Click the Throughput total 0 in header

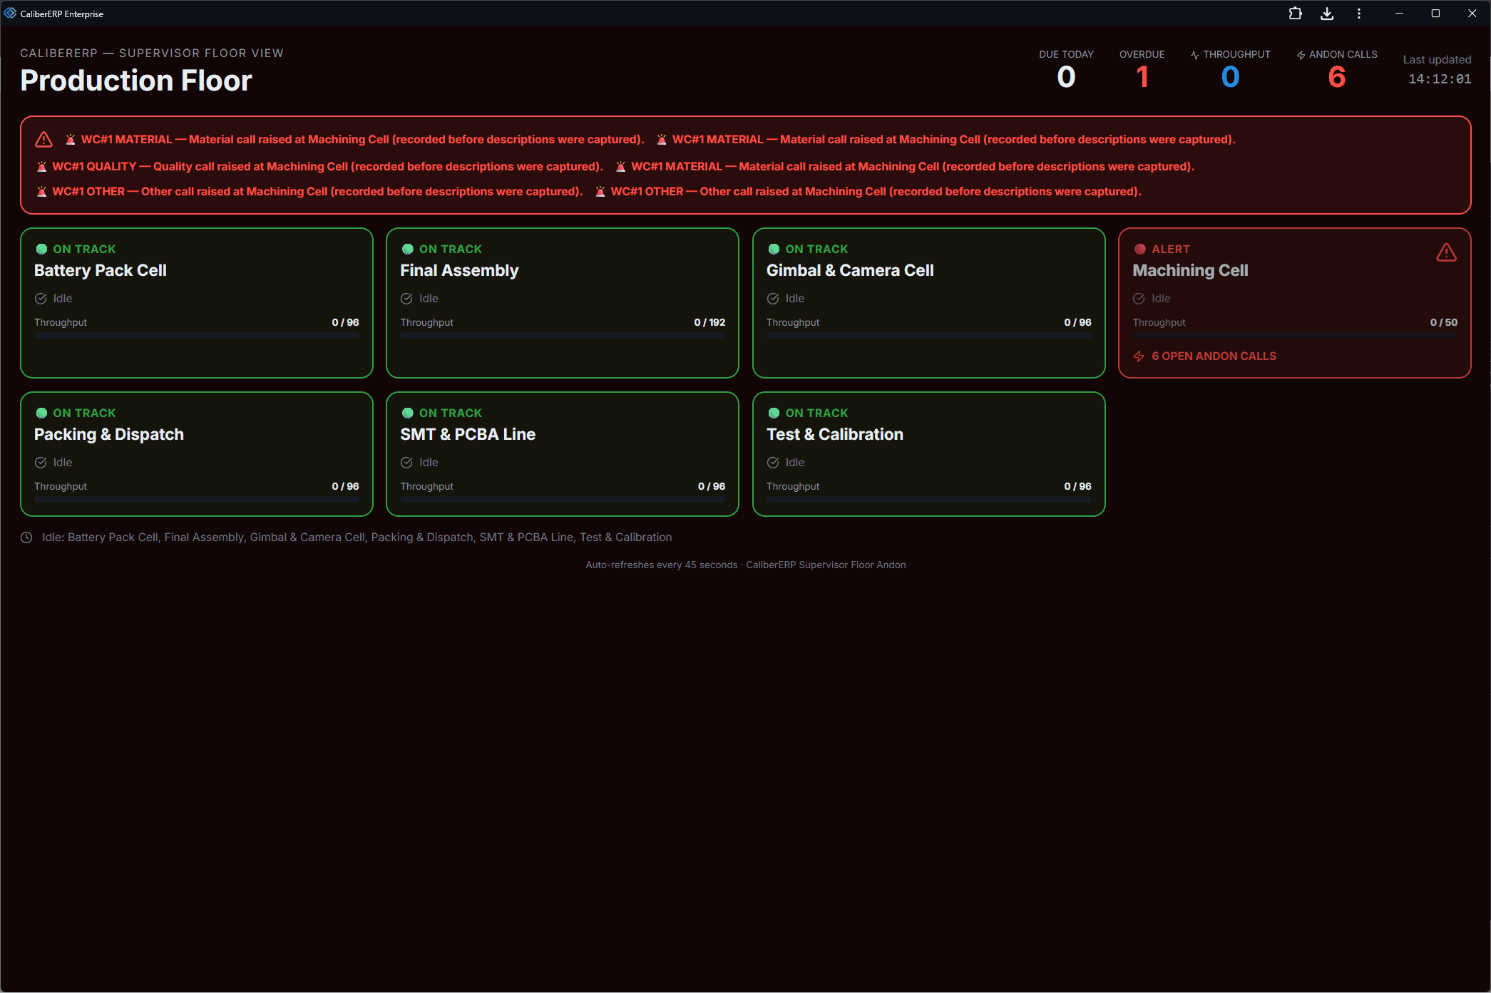[1230, 77]
